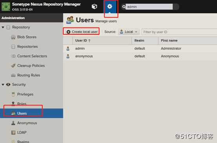Click the Routing Rules icon
This screenshot has height=143, width=217.
coord(13,75)
